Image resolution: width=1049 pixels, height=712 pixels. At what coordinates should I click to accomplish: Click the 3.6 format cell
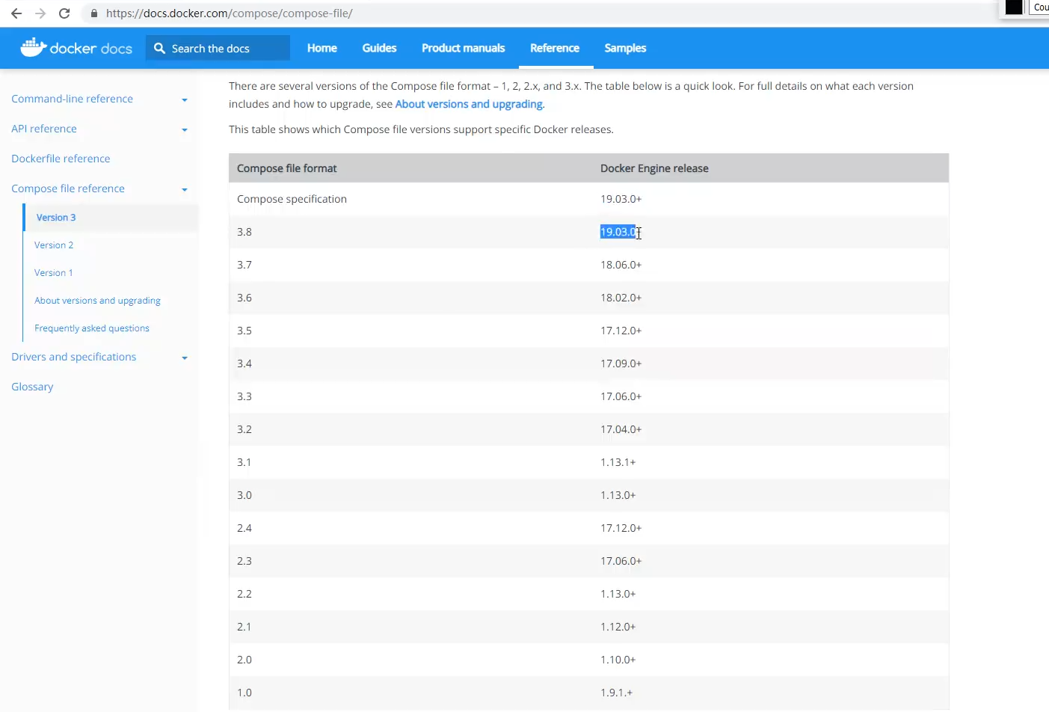point(244,298)
